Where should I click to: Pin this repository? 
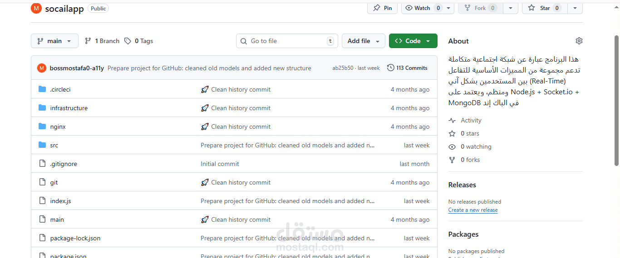click(383, 8)
